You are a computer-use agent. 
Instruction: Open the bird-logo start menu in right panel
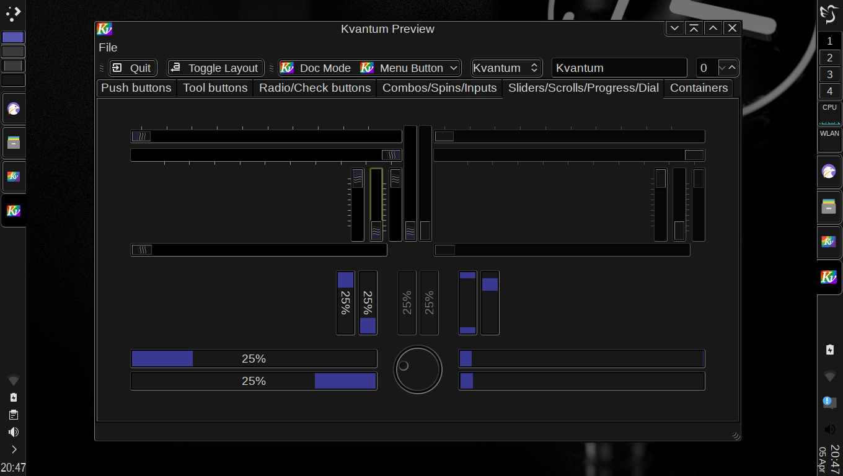(829, 14)
